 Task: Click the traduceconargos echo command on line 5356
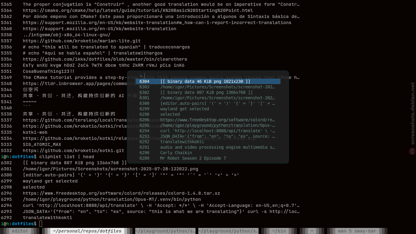[x=106, y=47]
